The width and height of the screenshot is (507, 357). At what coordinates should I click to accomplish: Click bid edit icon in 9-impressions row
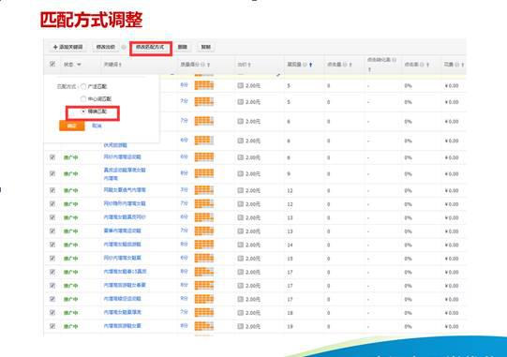point(240,173)
